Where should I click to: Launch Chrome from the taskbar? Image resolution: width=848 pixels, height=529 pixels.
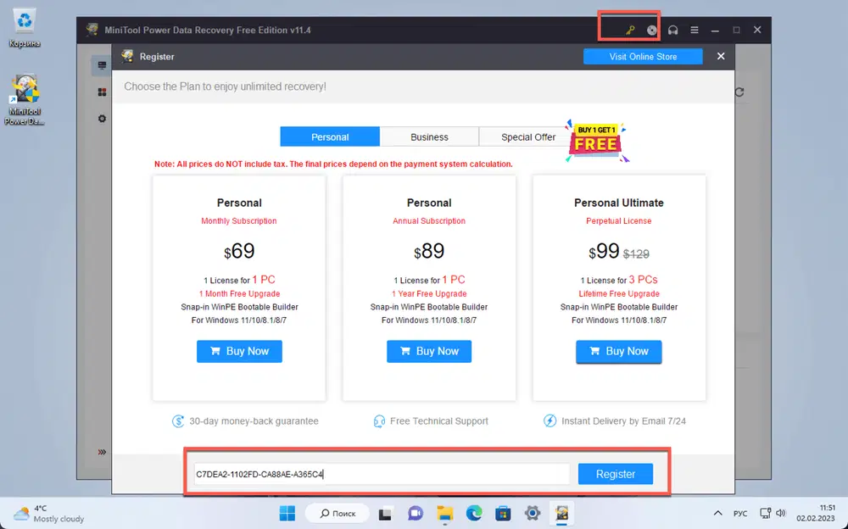point(474,513)
